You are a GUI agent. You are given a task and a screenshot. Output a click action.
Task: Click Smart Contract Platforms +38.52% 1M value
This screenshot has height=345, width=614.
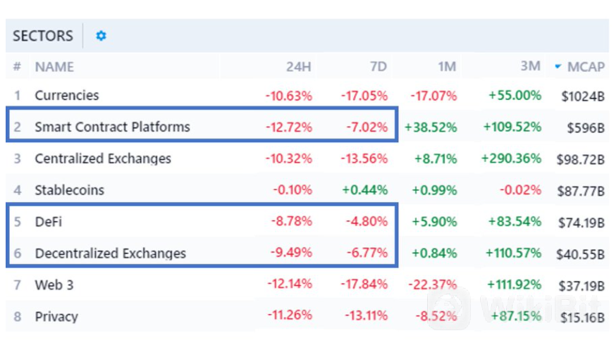point(431,127)
